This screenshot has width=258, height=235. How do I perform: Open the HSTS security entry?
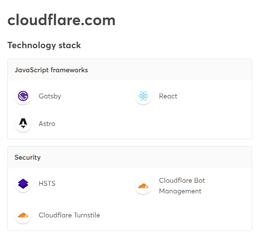pyautogui.click(x=47, y=184)
